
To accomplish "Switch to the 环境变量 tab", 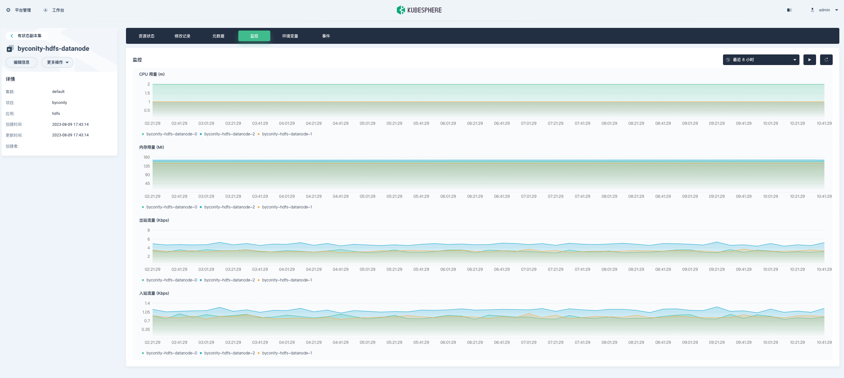I will pos(290,36).
